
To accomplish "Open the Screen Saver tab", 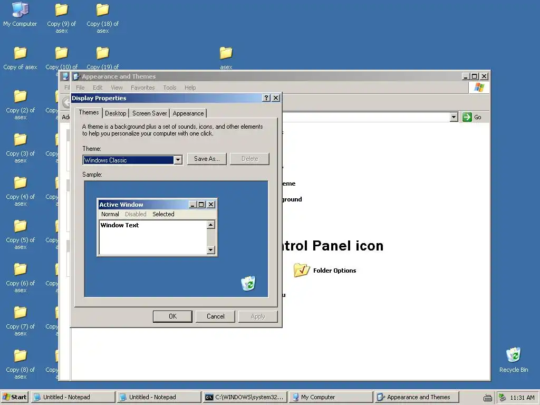I will coord(149,113).
